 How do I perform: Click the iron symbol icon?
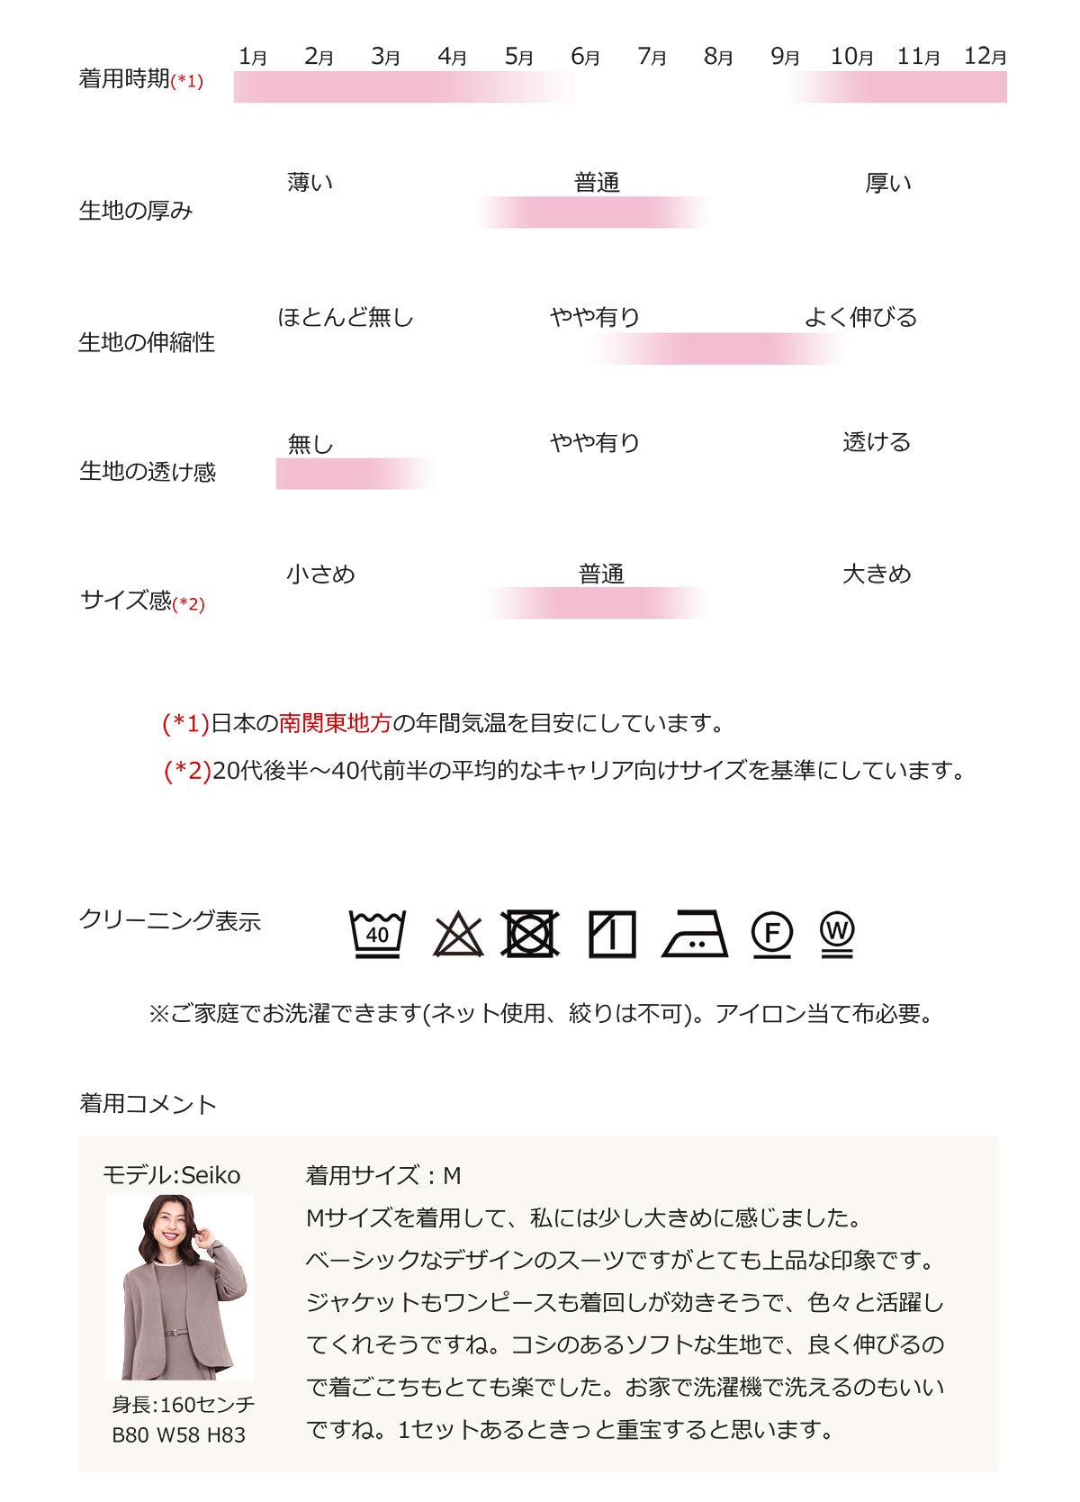[x=695, y=934]
